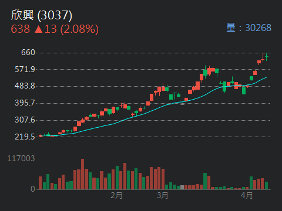Click the 0 volume axis label
Image resolution: width=282 pixels, height=211 pixels.
pyautogui.click(x=33, y=189)
